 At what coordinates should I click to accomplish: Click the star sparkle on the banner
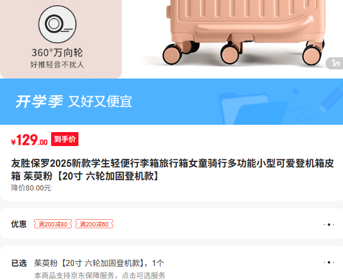[x=296, y=92]
